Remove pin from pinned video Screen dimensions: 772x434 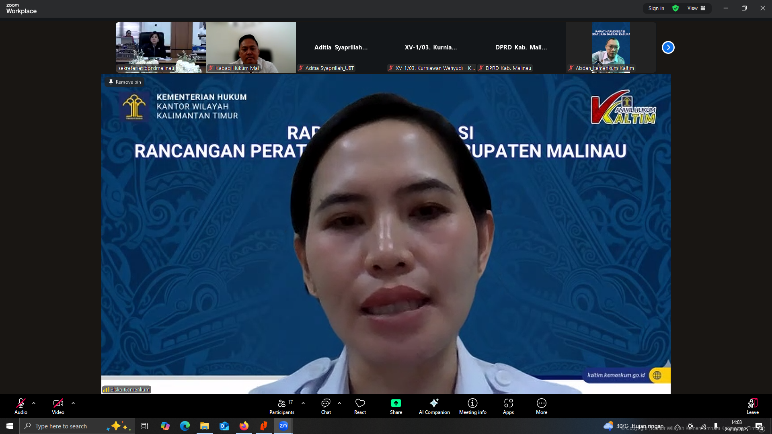tap(125, 82)
